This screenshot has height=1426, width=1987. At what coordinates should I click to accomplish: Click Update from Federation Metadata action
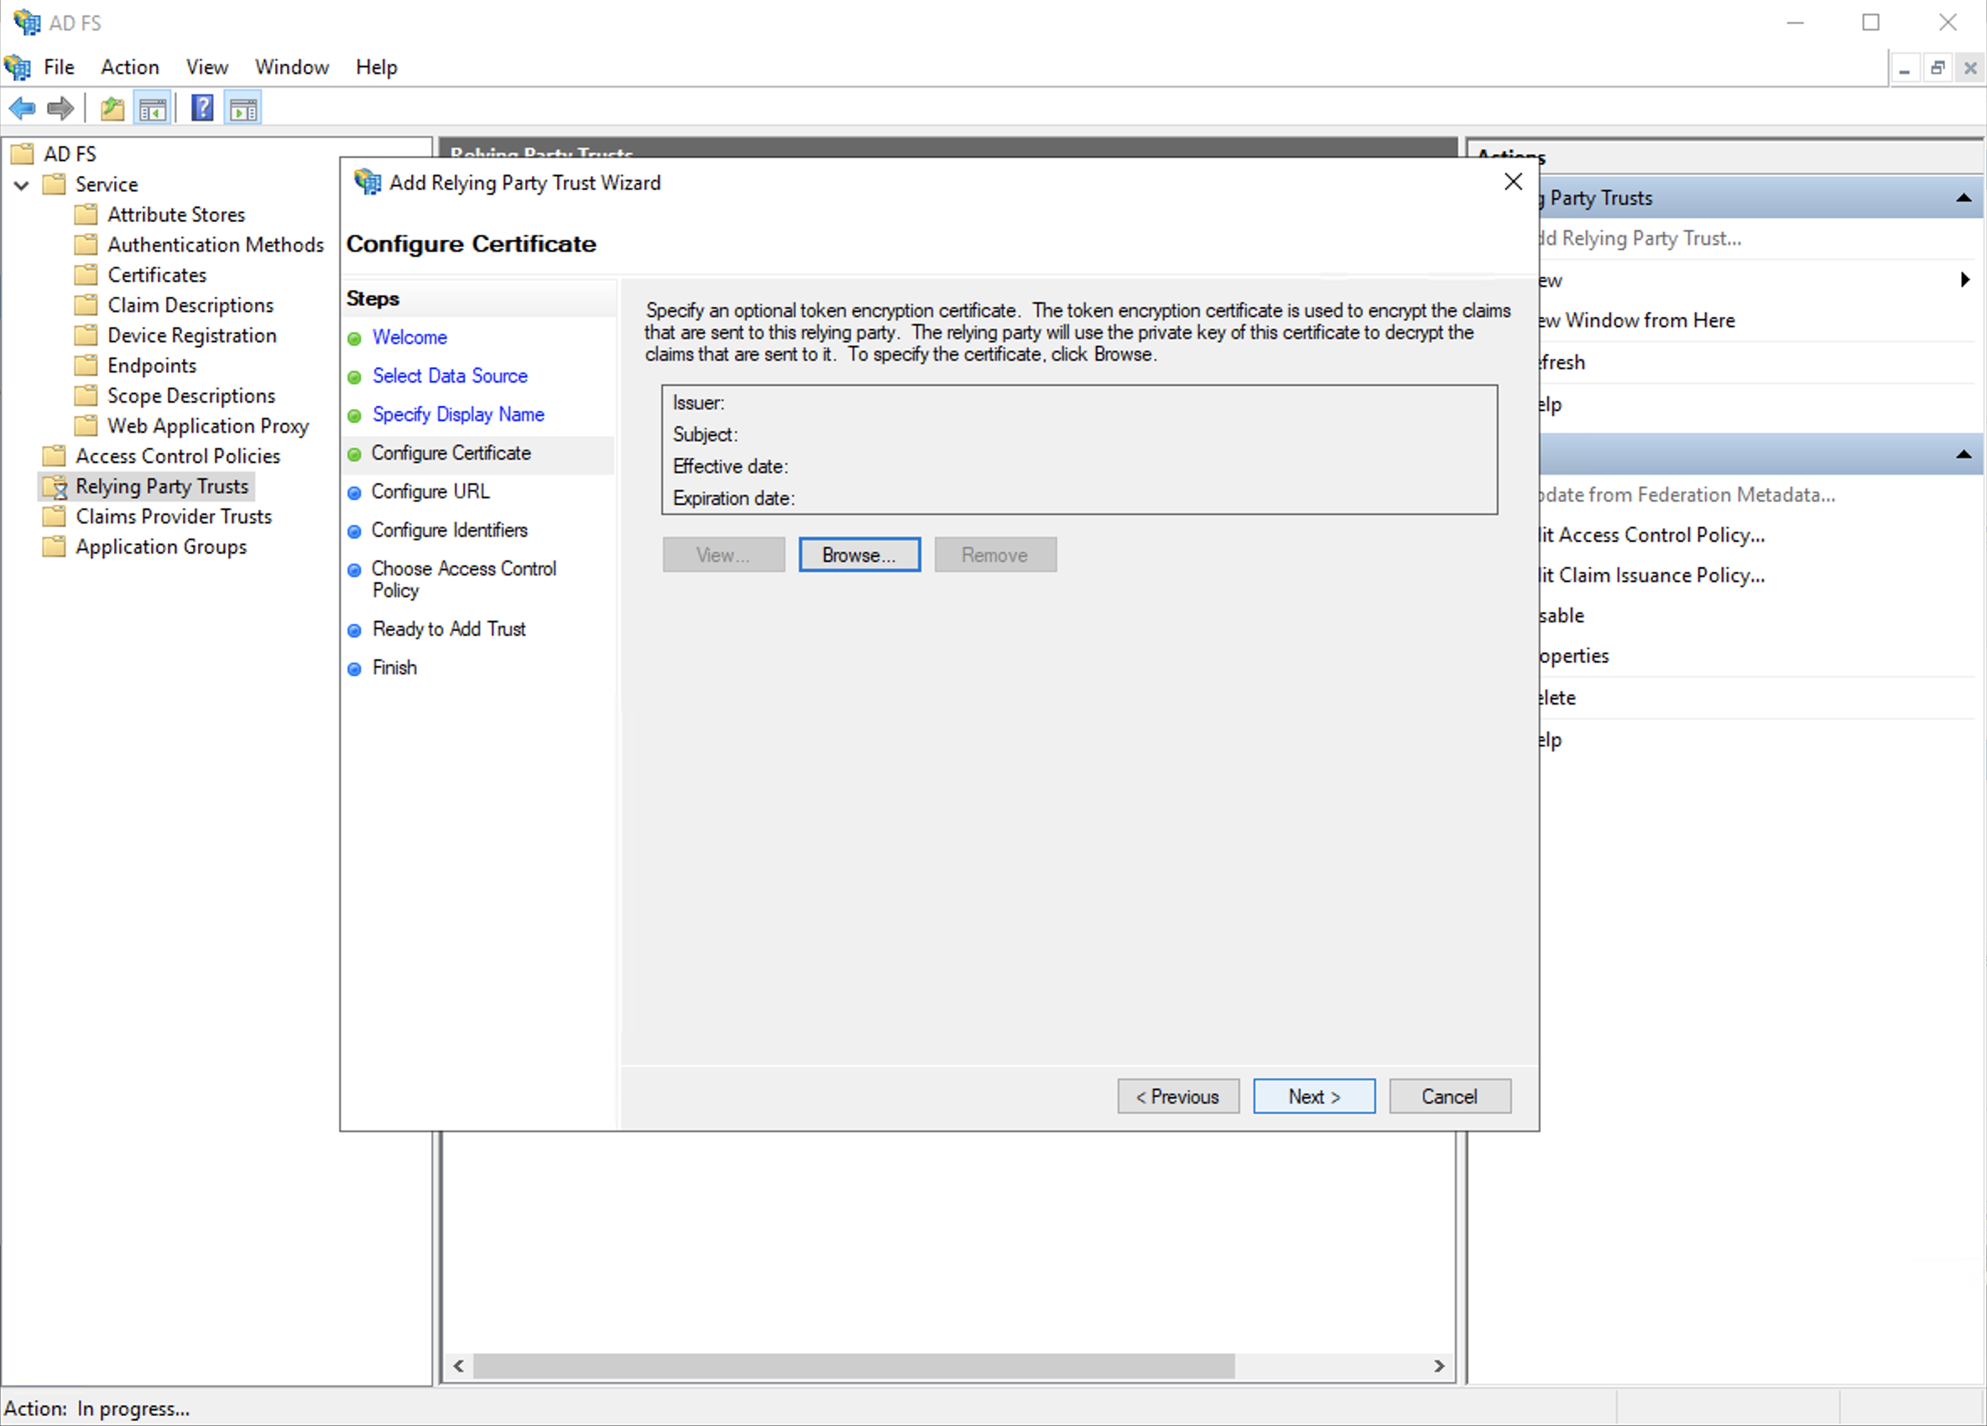pos(1688,495)
